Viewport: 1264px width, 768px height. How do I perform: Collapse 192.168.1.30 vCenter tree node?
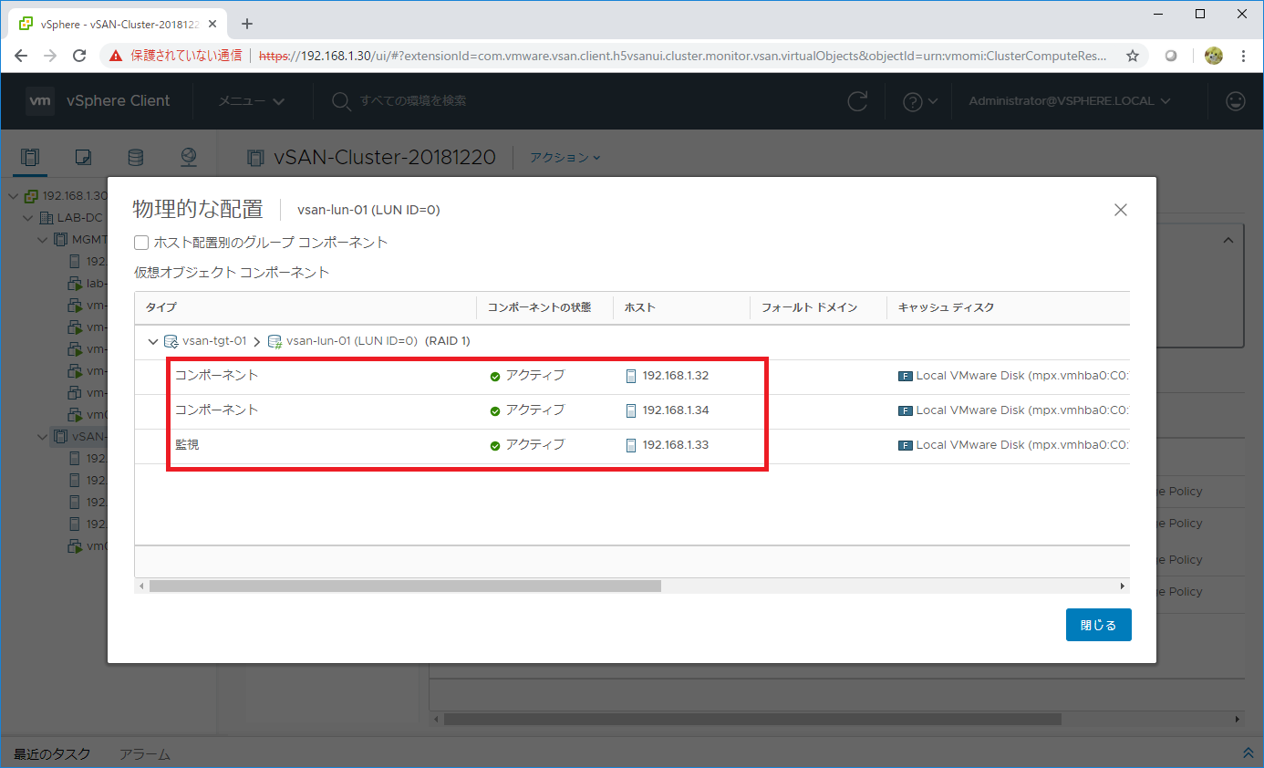coord(14,196)
